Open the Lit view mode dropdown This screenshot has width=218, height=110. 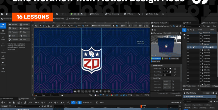click(x=124, y=26)
